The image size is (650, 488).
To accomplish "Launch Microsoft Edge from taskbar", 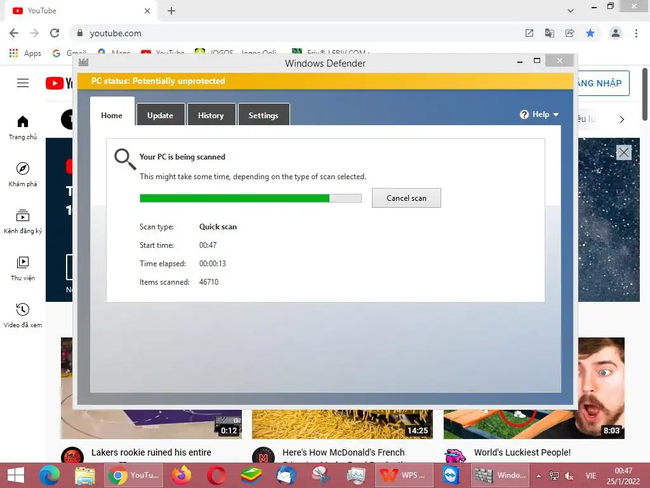I will 50,475.
